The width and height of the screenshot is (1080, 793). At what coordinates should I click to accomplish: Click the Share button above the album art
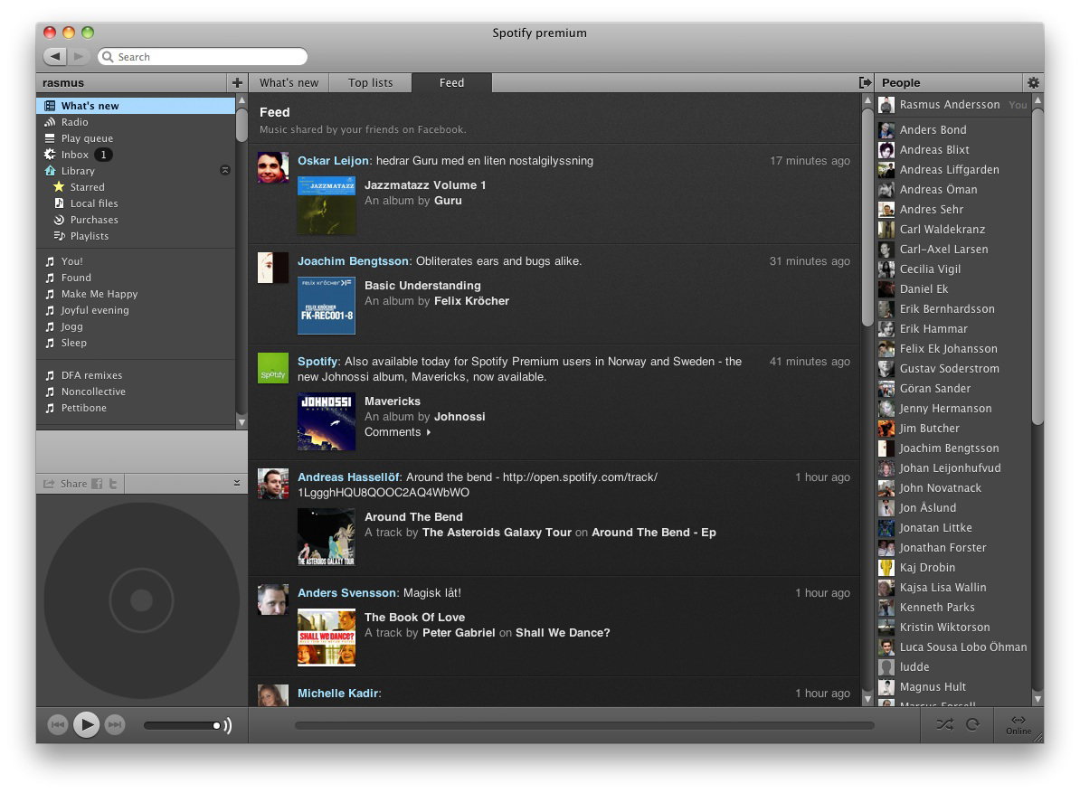pyautogui.click(x=65, y=484)
